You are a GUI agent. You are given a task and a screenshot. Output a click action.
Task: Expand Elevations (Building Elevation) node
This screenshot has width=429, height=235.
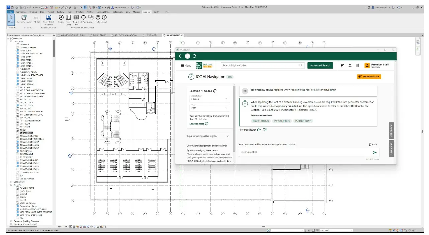click(x=11, y=221)
